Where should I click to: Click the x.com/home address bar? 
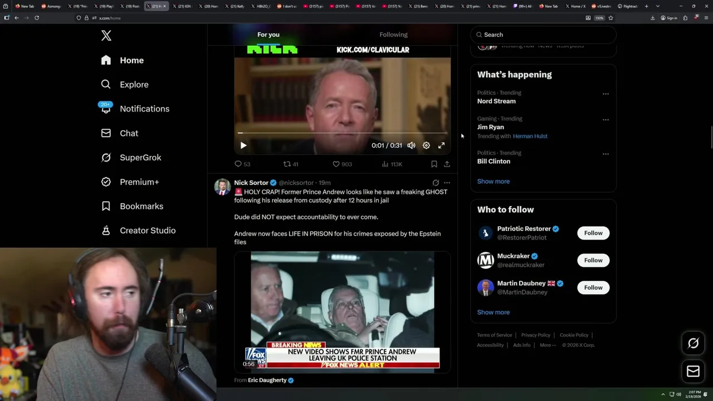[x=334, y=18]
